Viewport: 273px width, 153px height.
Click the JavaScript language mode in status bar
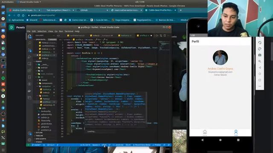click(118, 145)
